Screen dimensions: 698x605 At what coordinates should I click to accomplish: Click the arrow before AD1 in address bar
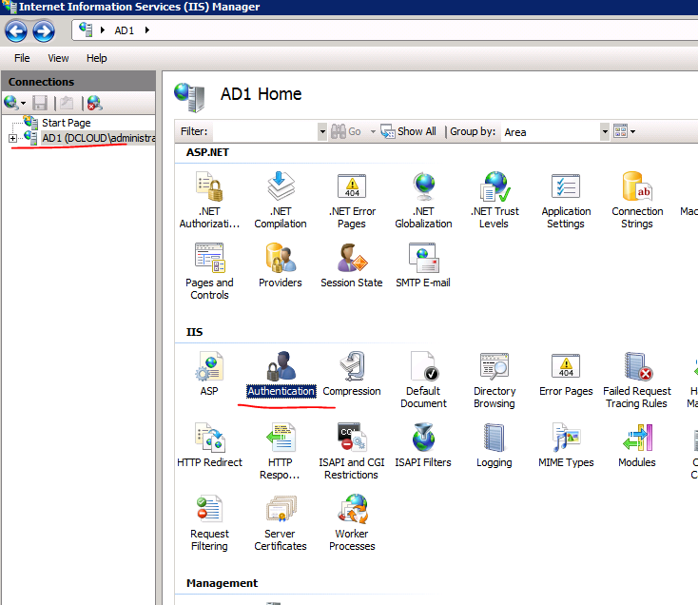[x=103, y=30]
